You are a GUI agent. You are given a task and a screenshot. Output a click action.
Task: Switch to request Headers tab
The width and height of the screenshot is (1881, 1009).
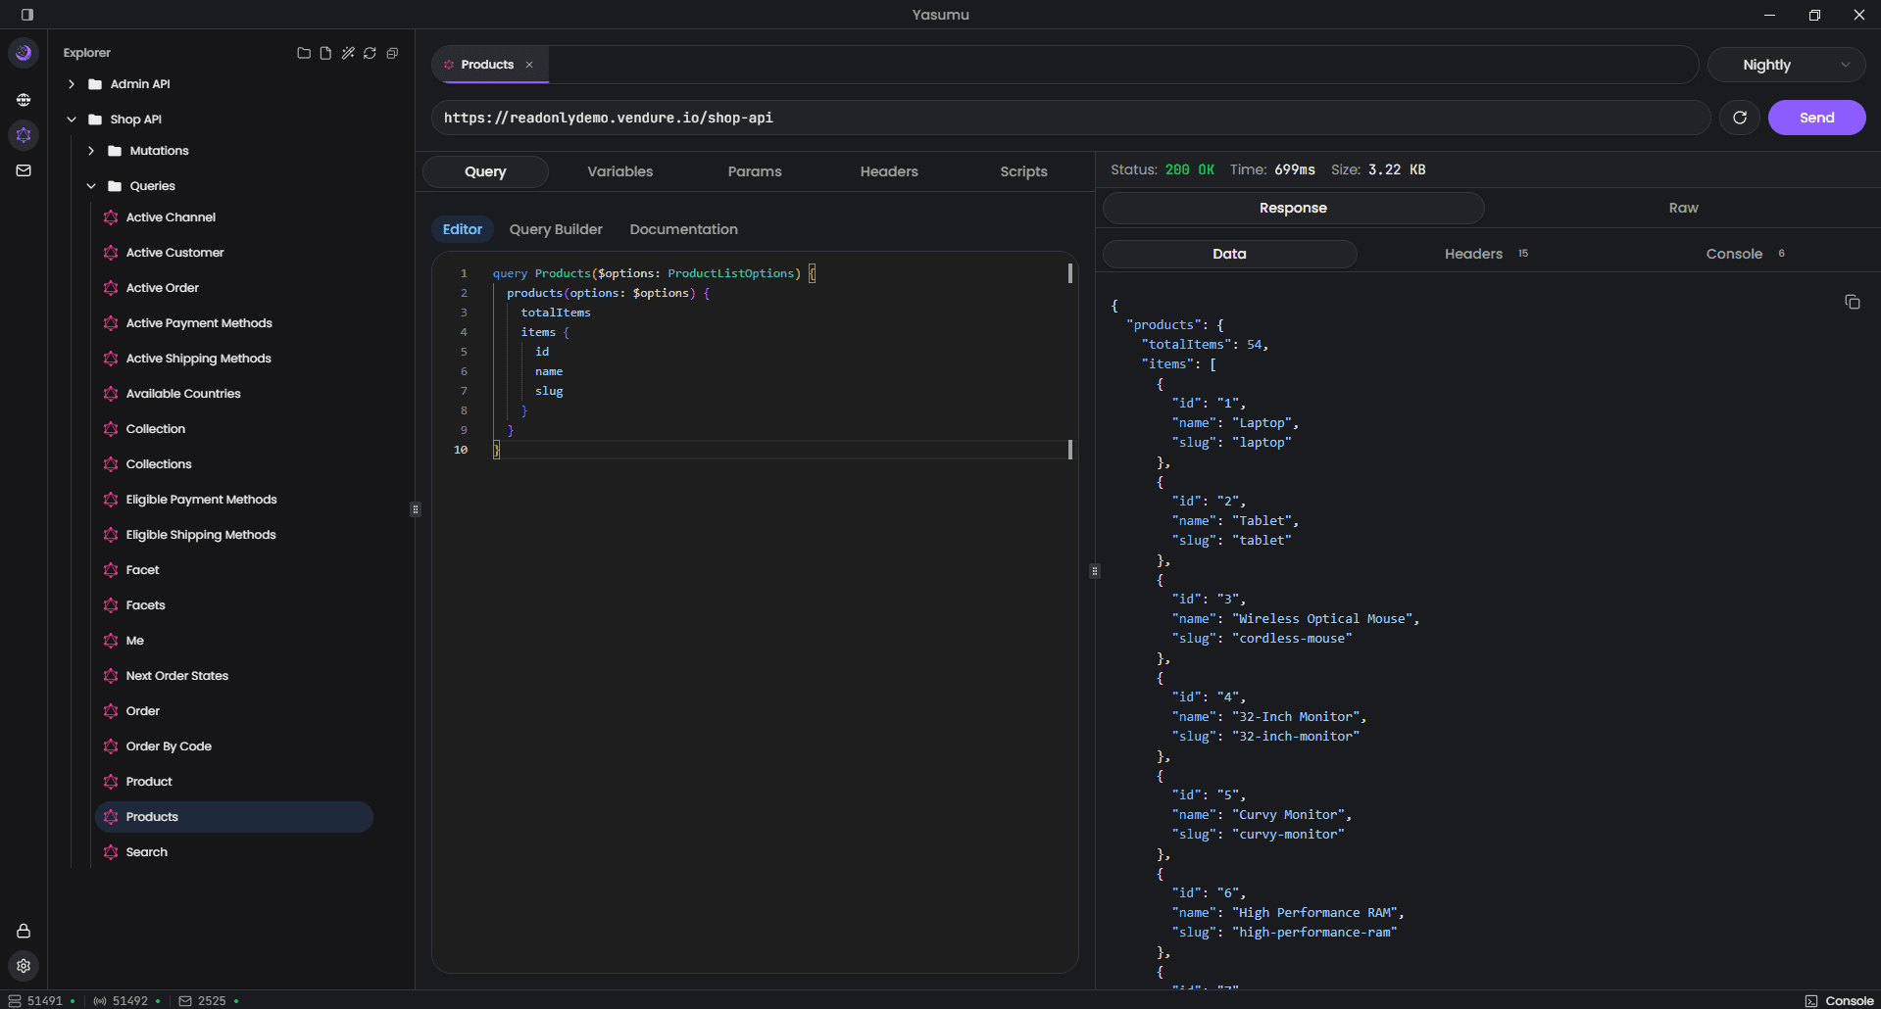click(x=889, y=171)
